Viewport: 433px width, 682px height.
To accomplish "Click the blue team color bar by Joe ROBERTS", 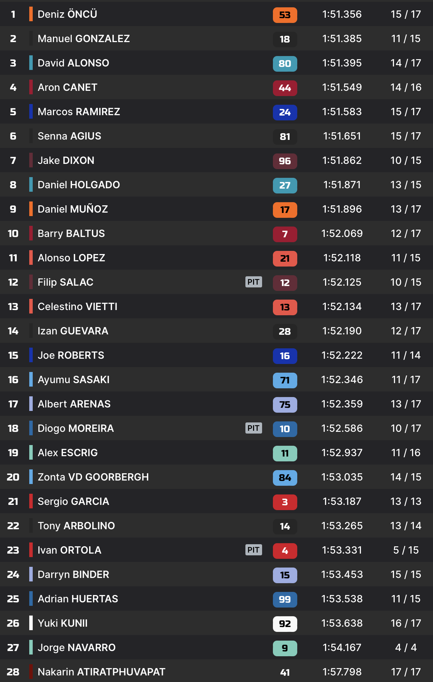I will tap(31, 355).
